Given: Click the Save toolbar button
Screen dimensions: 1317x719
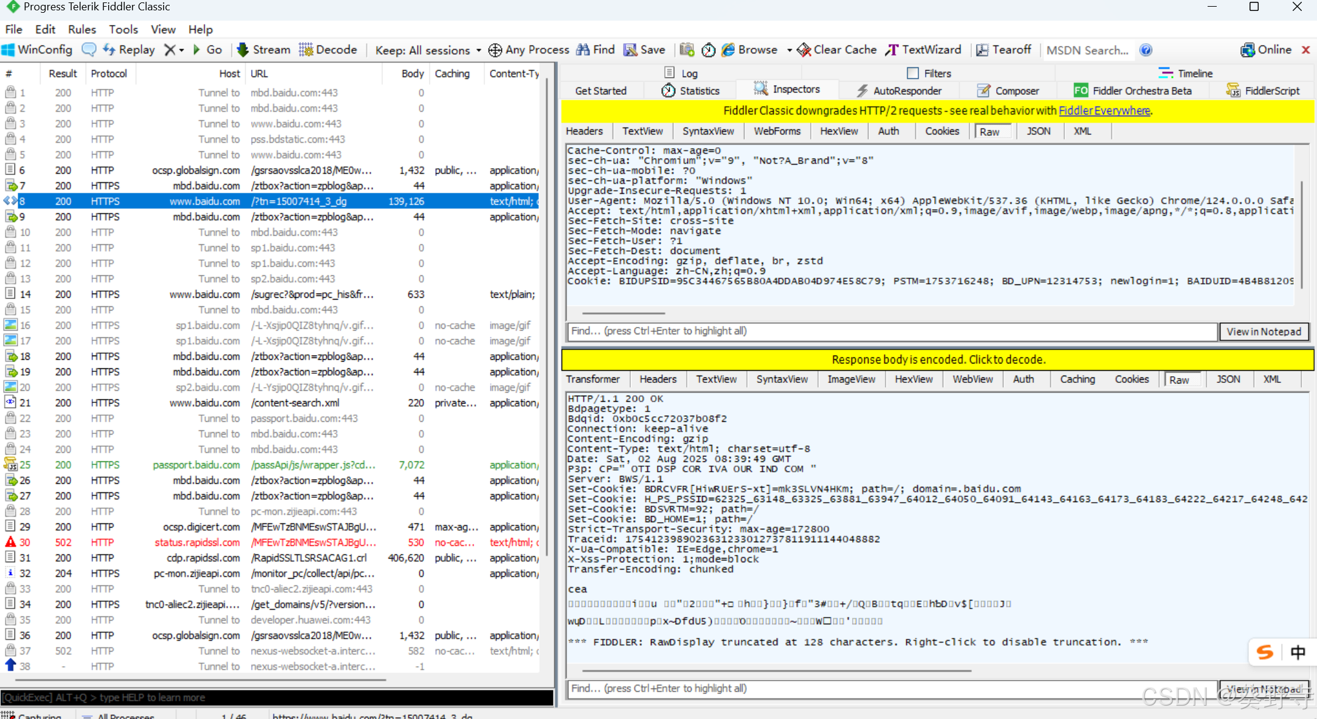Looking at the screenshot, I should coord(644,50).
